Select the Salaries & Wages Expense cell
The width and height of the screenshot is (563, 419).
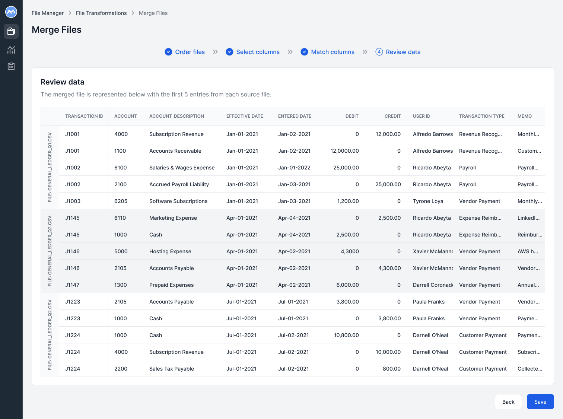[x=182, y=168]
